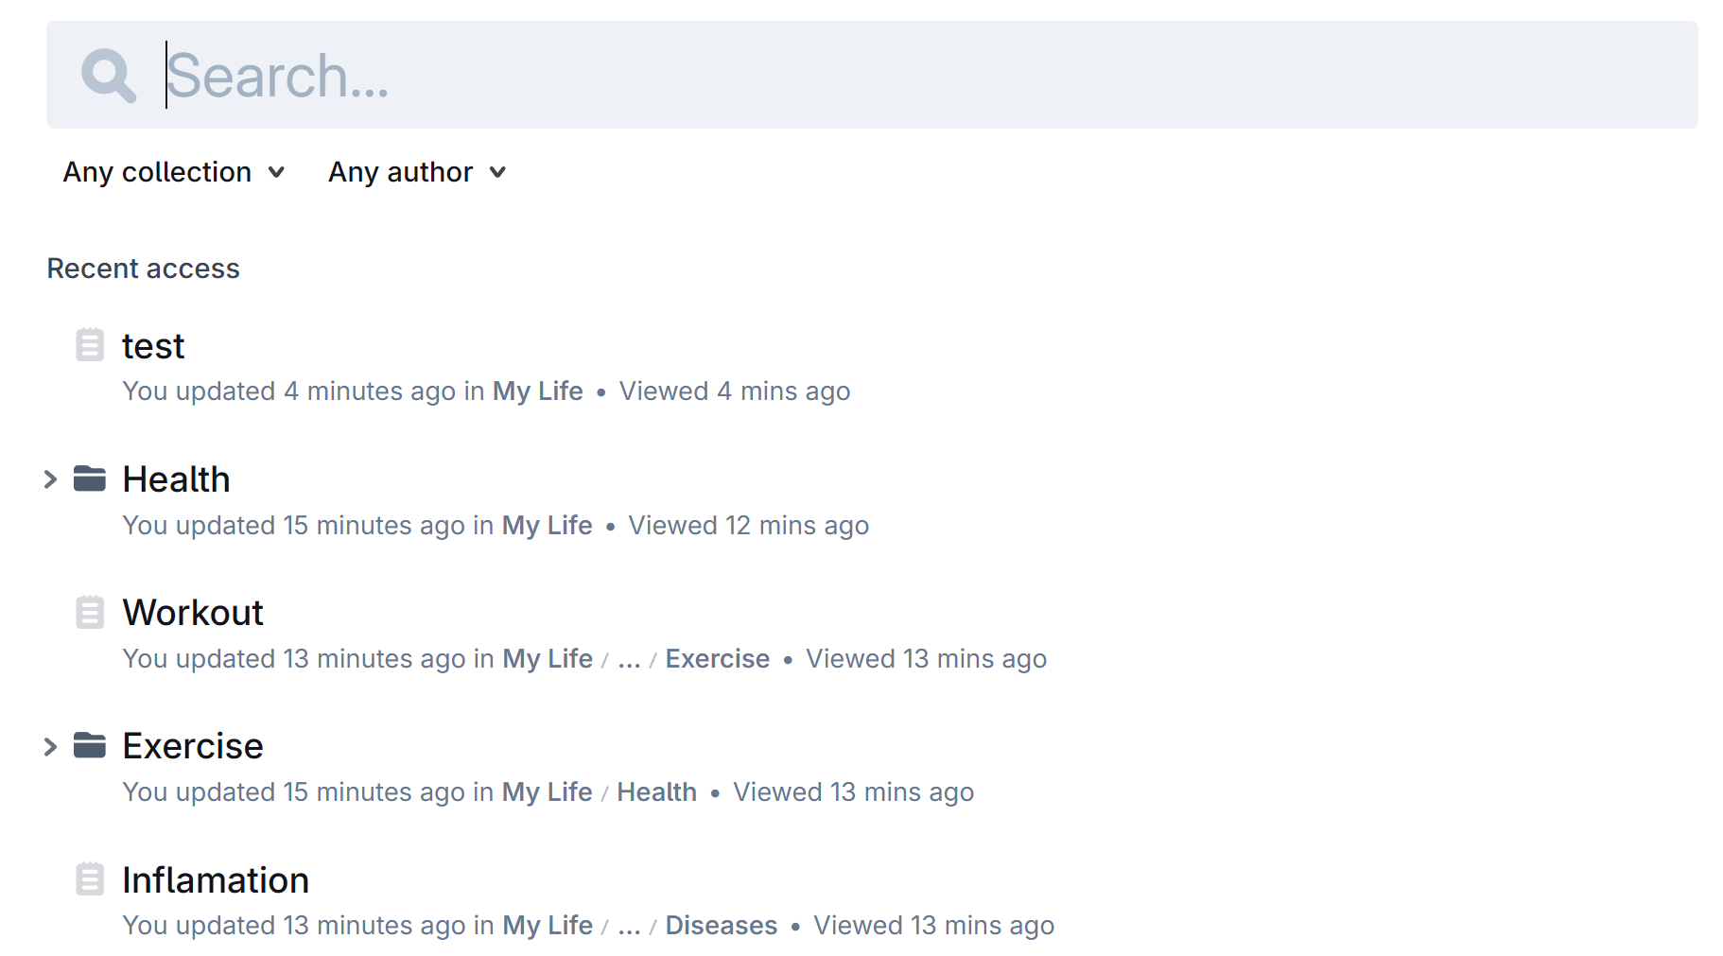Image resolution: width=1723 pixels, height=956 pixels.
Task: Click the folder icon beside Health
Action: 90,478
